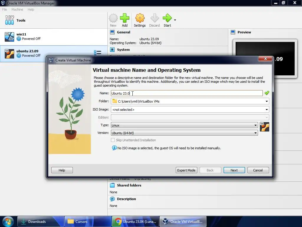302x227 pixels.
Task: Toggle Skip Unattended Installation checkbox
Action: coord(113,140)
